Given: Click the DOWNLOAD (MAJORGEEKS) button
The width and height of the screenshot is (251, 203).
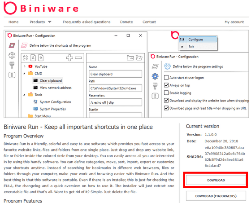Looking at the screenshot, I should tap(216, 196).
